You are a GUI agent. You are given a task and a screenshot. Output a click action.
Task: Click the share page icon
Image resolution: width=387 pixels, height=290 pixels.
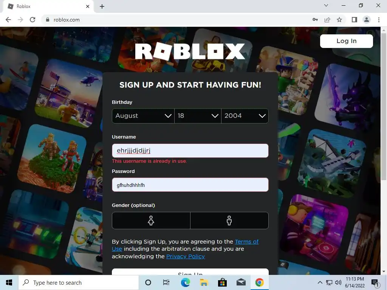[x=327, y=20]
